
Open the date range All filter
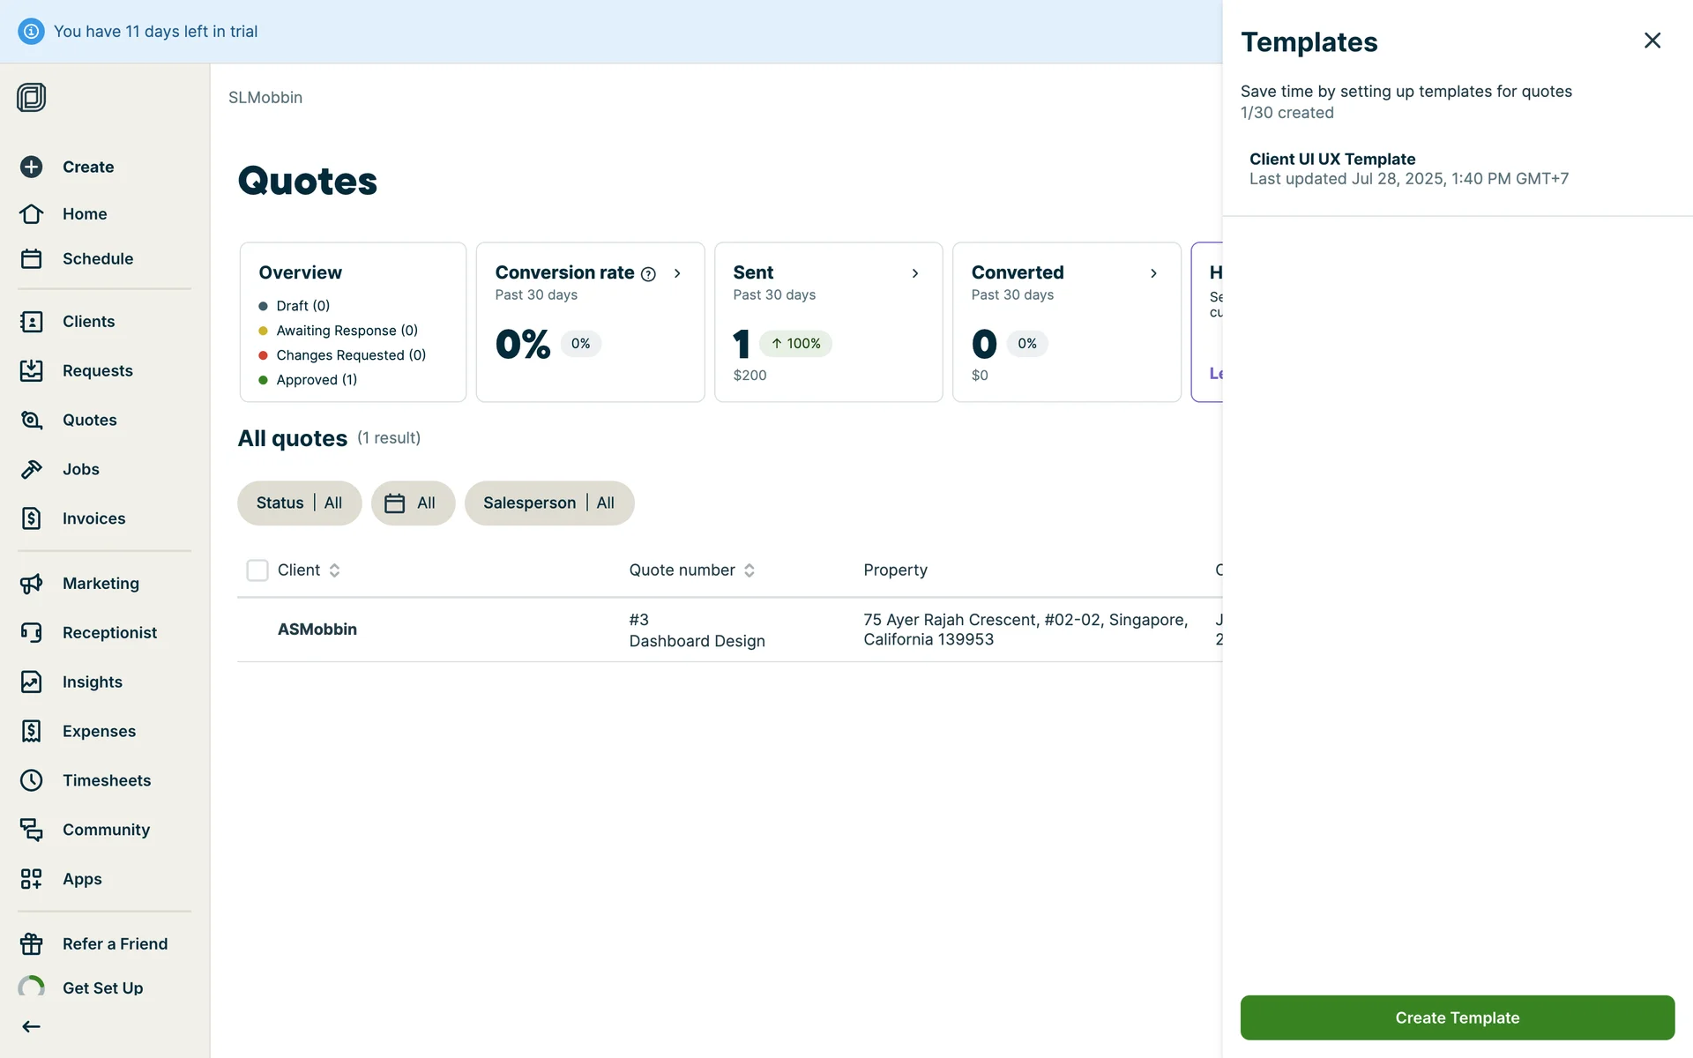pyautogui.click(x=412, y=503)
